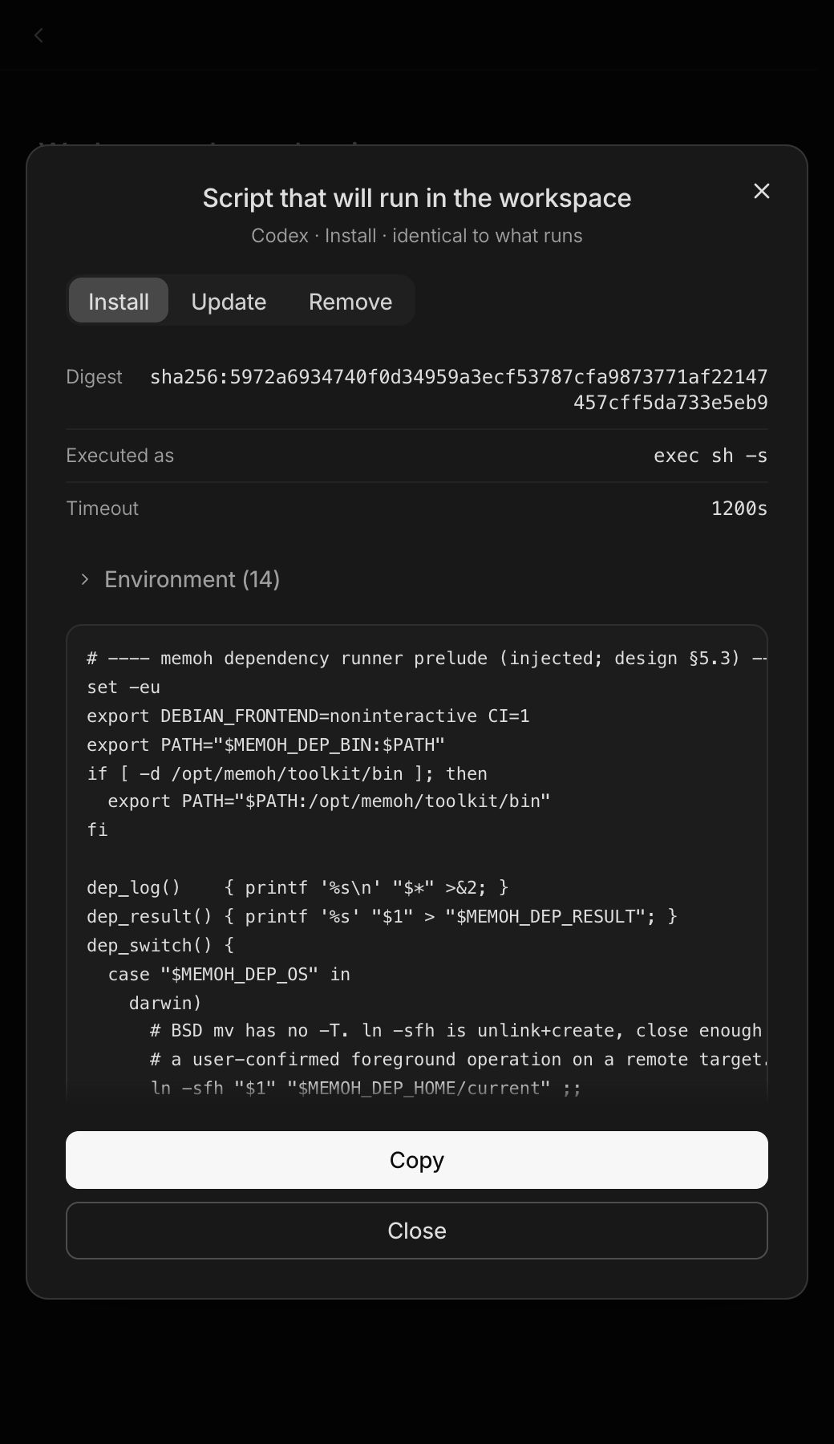Screen dimensions: 834x1444
Task: Select the sha256 digest value
Action: pyautogui.click(x=459, y=390)
